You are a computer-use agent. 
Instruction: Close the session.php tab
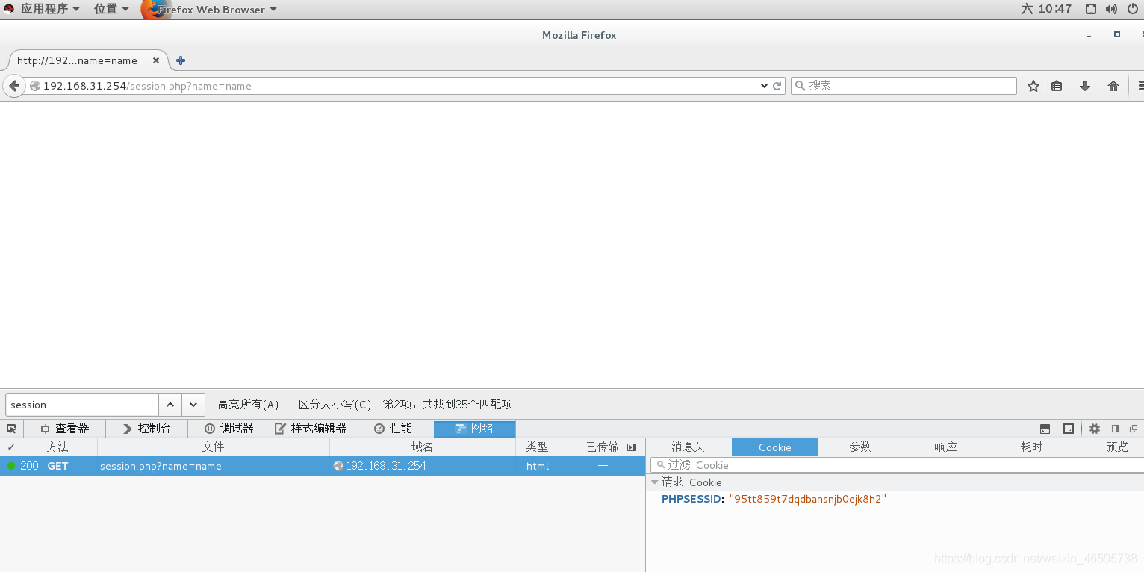156,60
